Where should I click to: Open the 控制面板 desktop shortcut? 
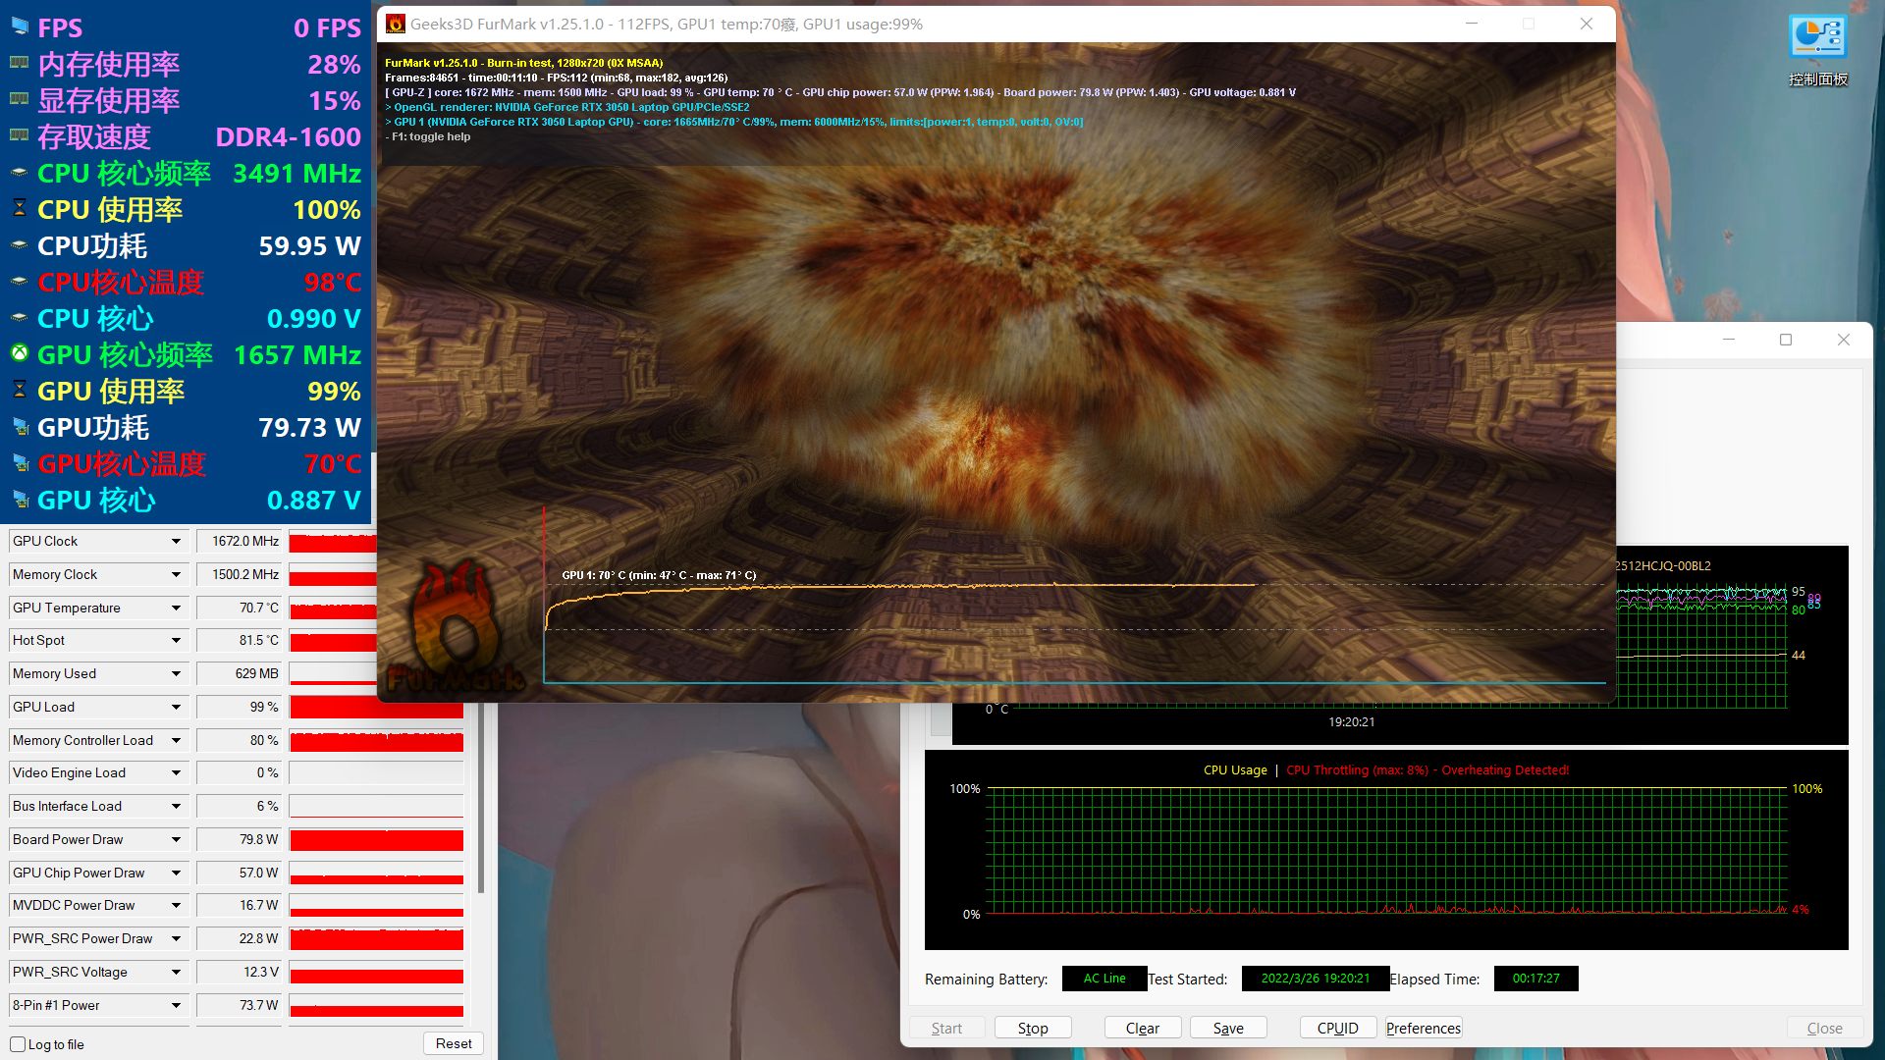pos(1817,51)
